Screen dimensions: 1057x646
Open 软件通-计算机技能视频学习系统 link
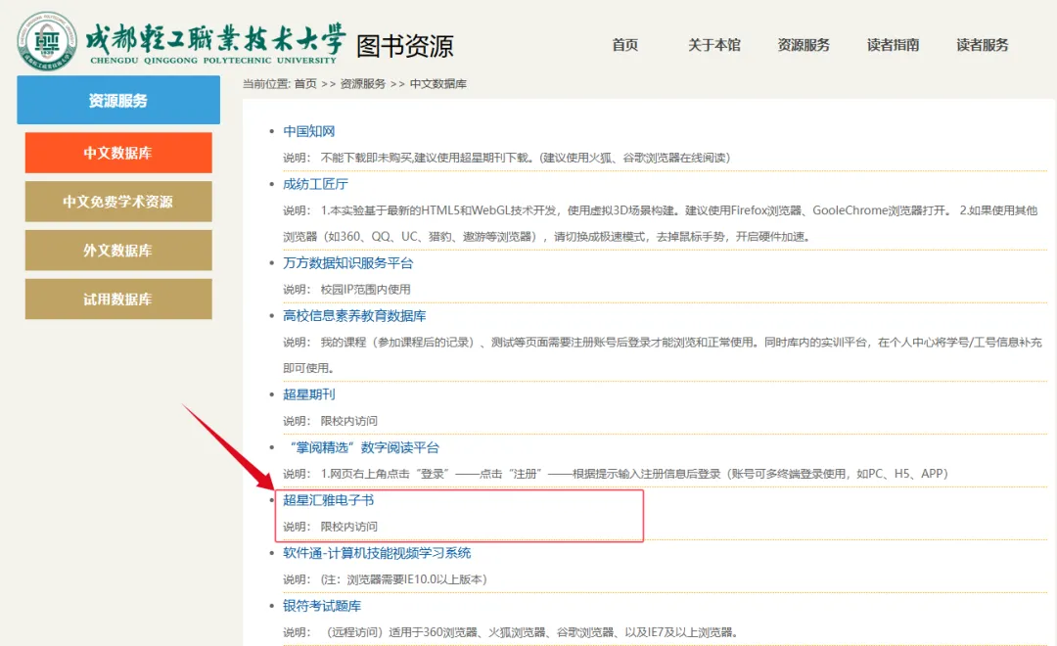coord(377,553)
